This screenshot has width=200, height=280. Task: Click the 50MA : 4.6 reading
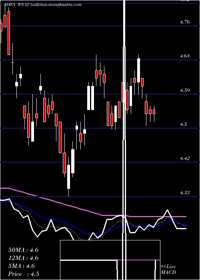tap(23, 250)
